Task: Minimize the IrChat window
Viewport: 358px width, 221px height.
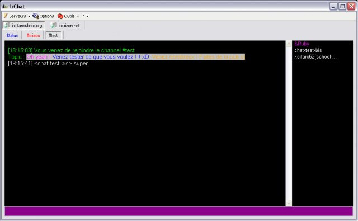Action: 333,6
